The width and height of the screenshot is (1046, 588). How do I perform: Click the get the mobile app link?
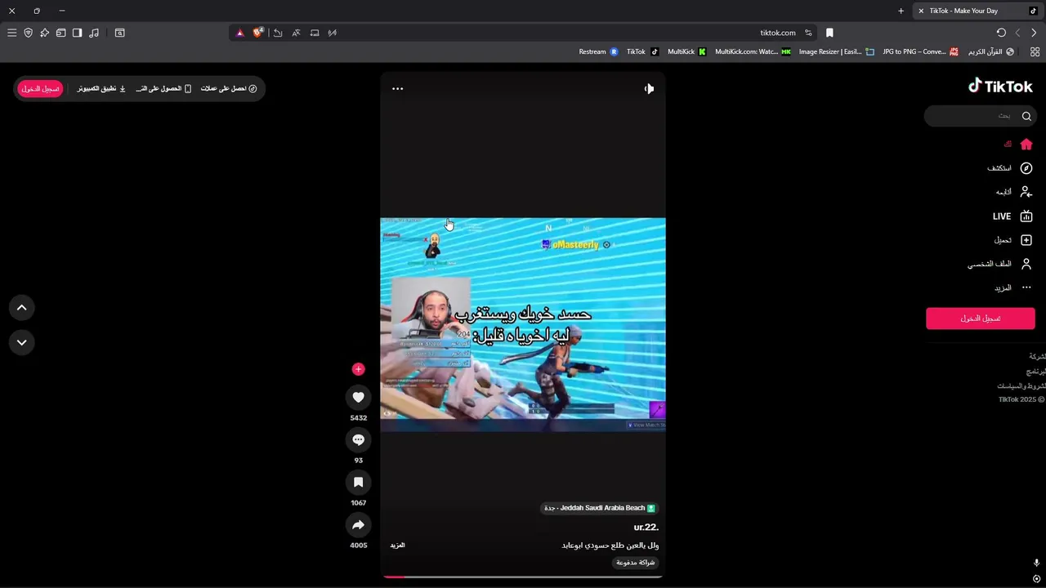coord(163,88)
